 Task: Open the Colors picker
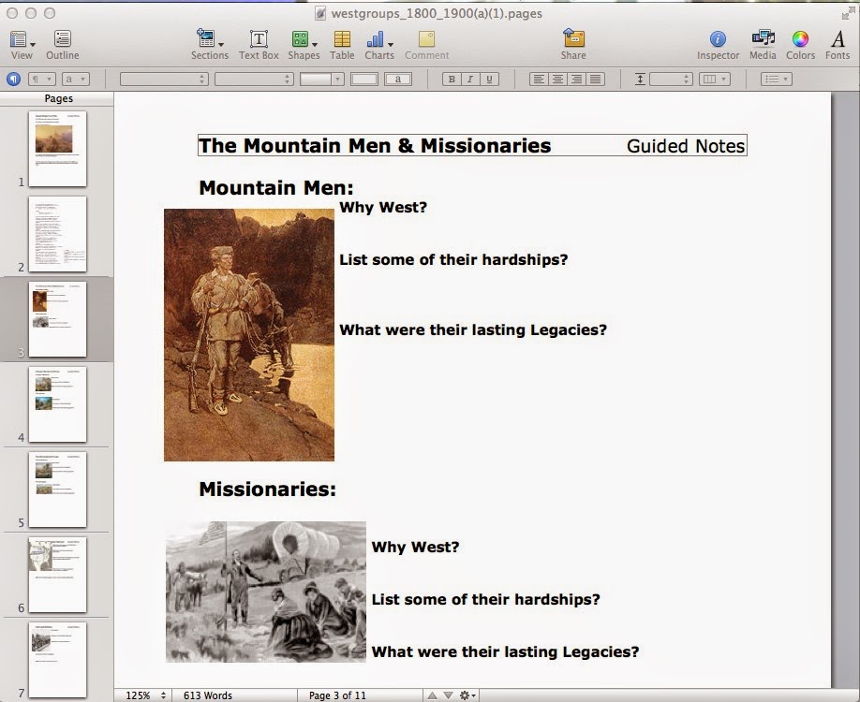coord(800,44)
